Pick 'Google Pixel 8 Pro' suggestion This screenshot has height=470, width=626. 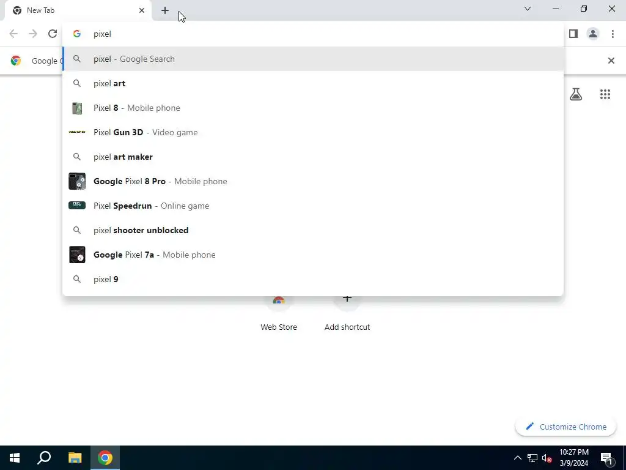(313, 181)
